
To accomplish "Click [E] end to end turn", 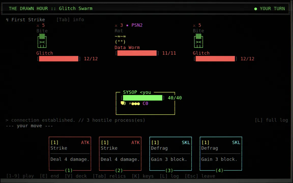I will coord(49,176).
